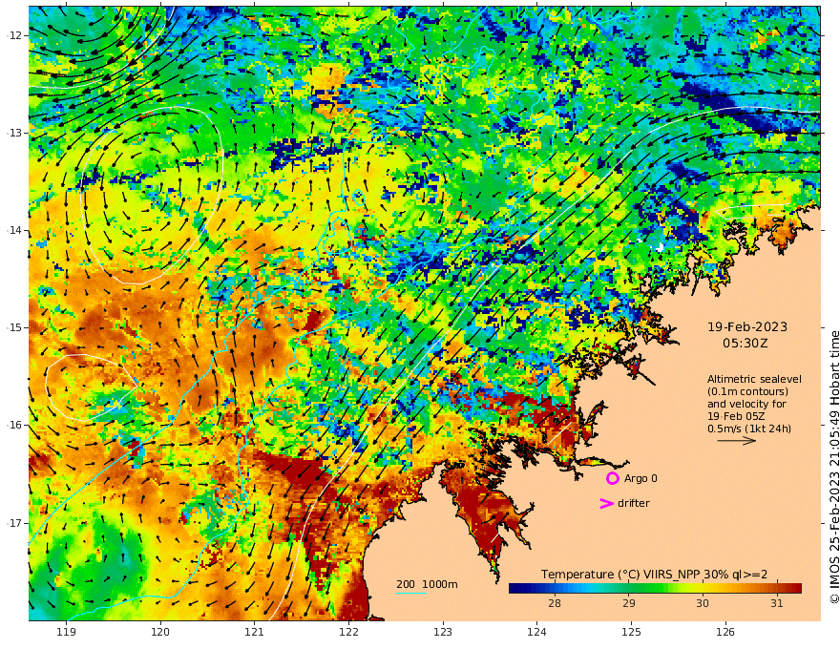
Task: Click the temperature color scale bar
Action: 655,588
